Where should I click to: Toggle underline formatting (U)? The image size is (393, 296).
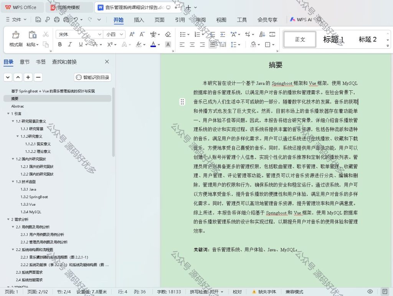click(x=81, y=45)
